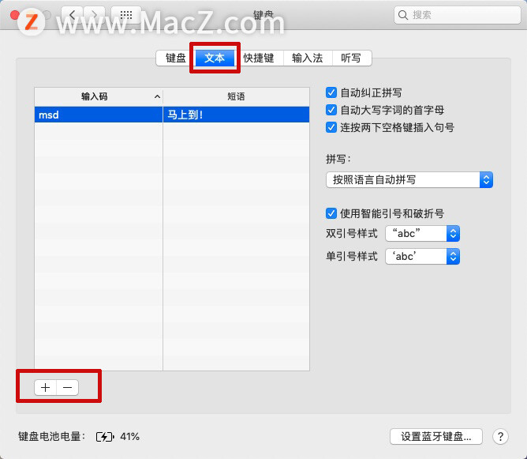
Task: Remove selected shortcut with minus button
Action: click(68, 387)
